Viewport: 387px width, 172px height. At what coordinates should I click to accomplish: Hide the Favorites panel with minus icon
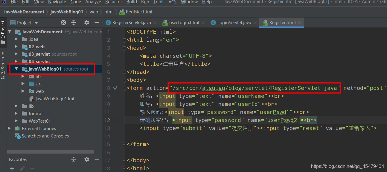tap(97, 159)
